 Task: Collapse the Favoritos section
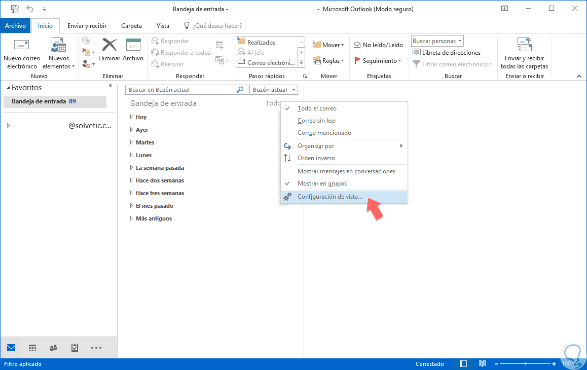8,88
